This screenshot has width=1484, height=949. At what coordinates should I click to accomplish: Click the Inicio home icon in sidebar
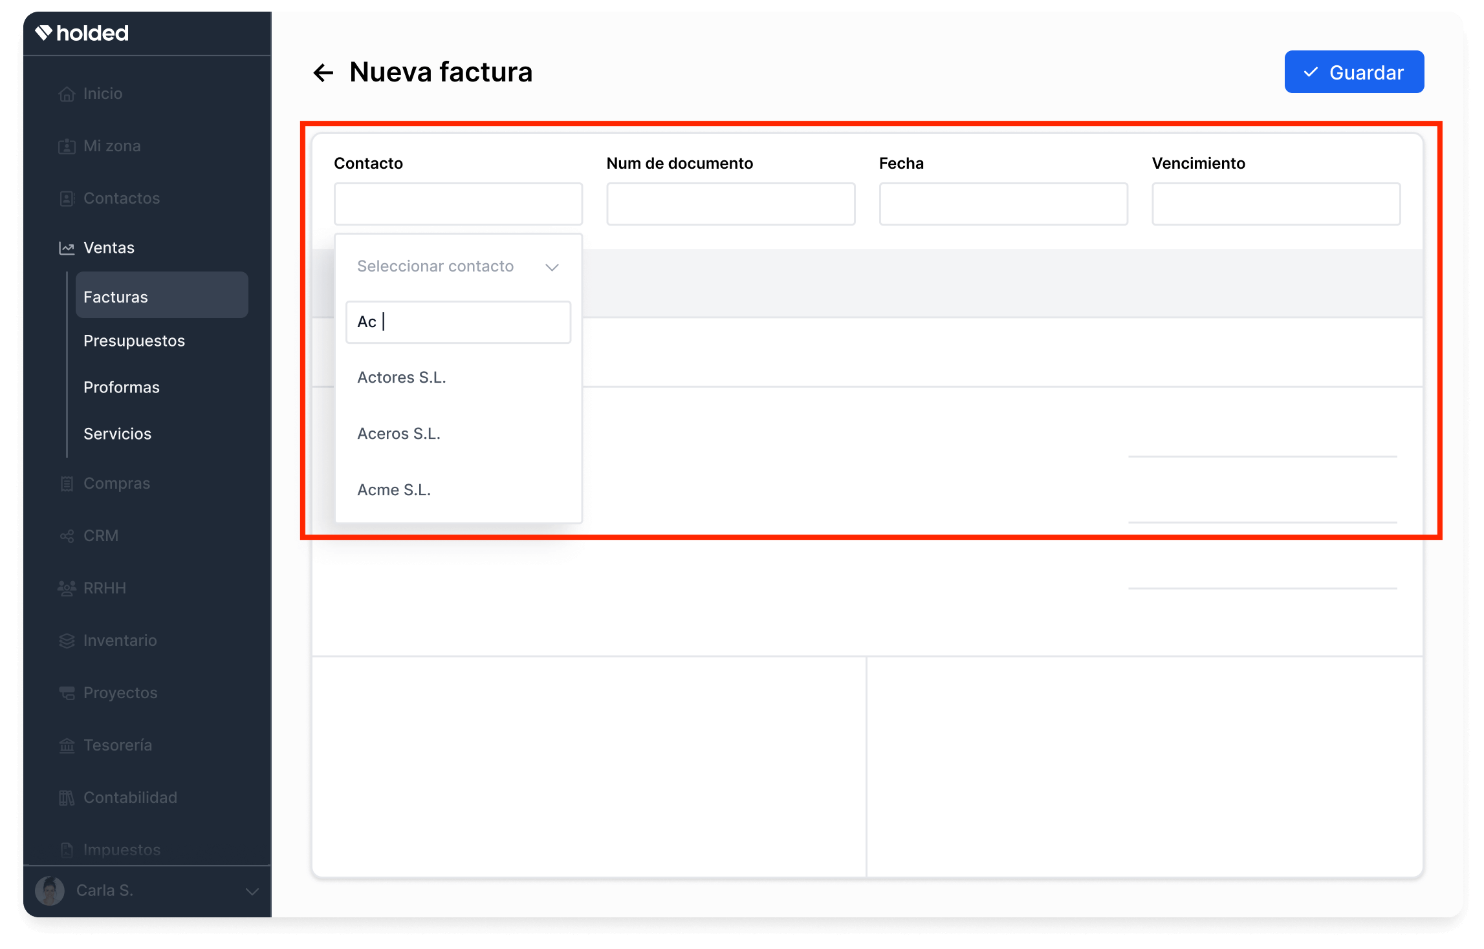[67, 94]
